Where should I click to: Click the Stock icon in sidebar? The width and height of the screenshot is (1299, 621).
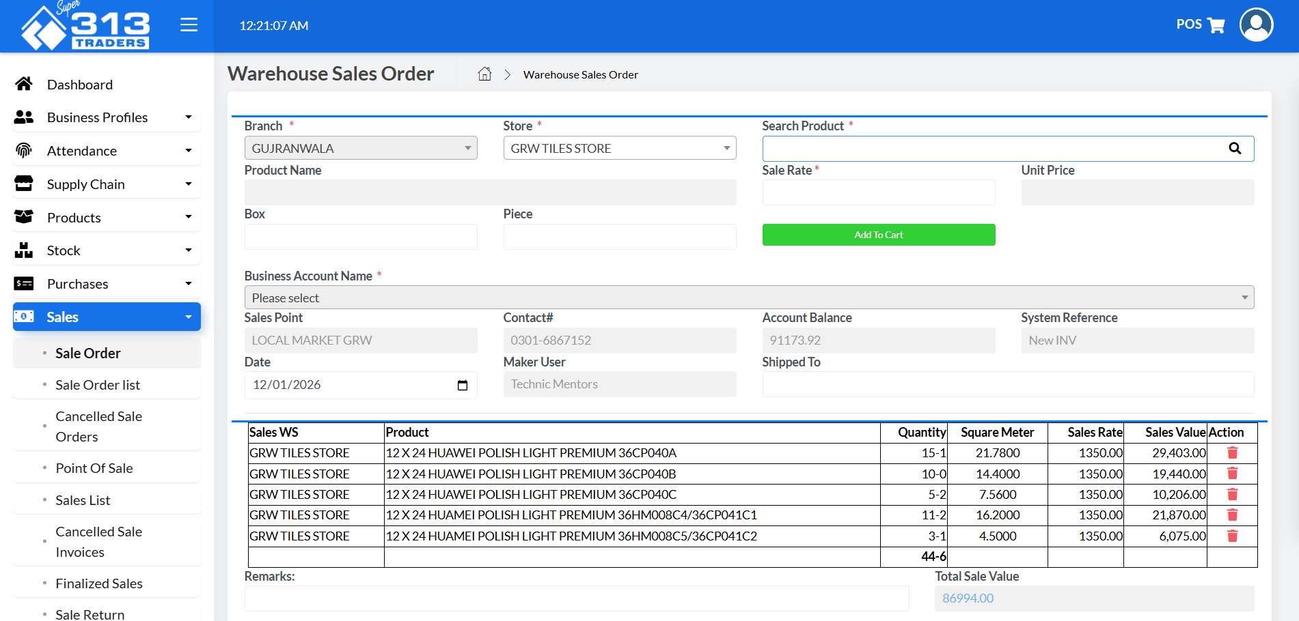point(23,250)
